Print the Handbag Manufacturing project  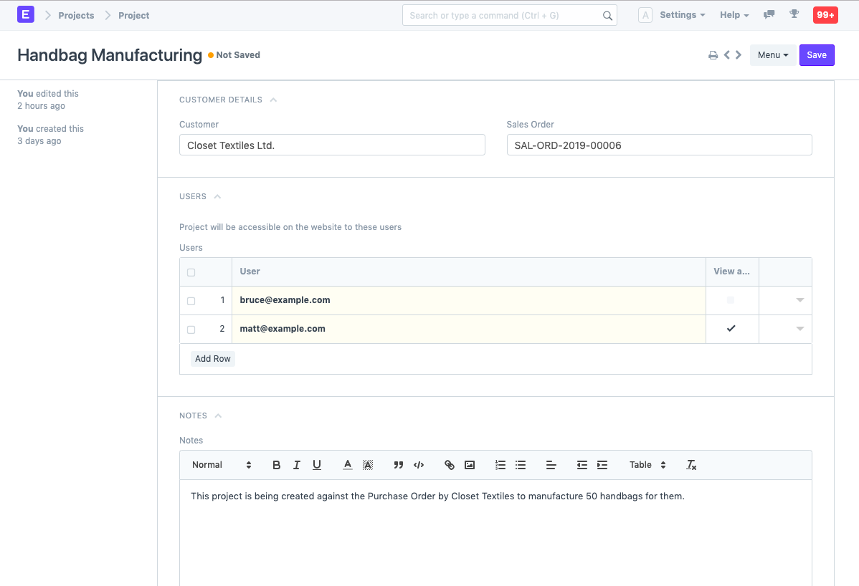[x=713, y=54]
